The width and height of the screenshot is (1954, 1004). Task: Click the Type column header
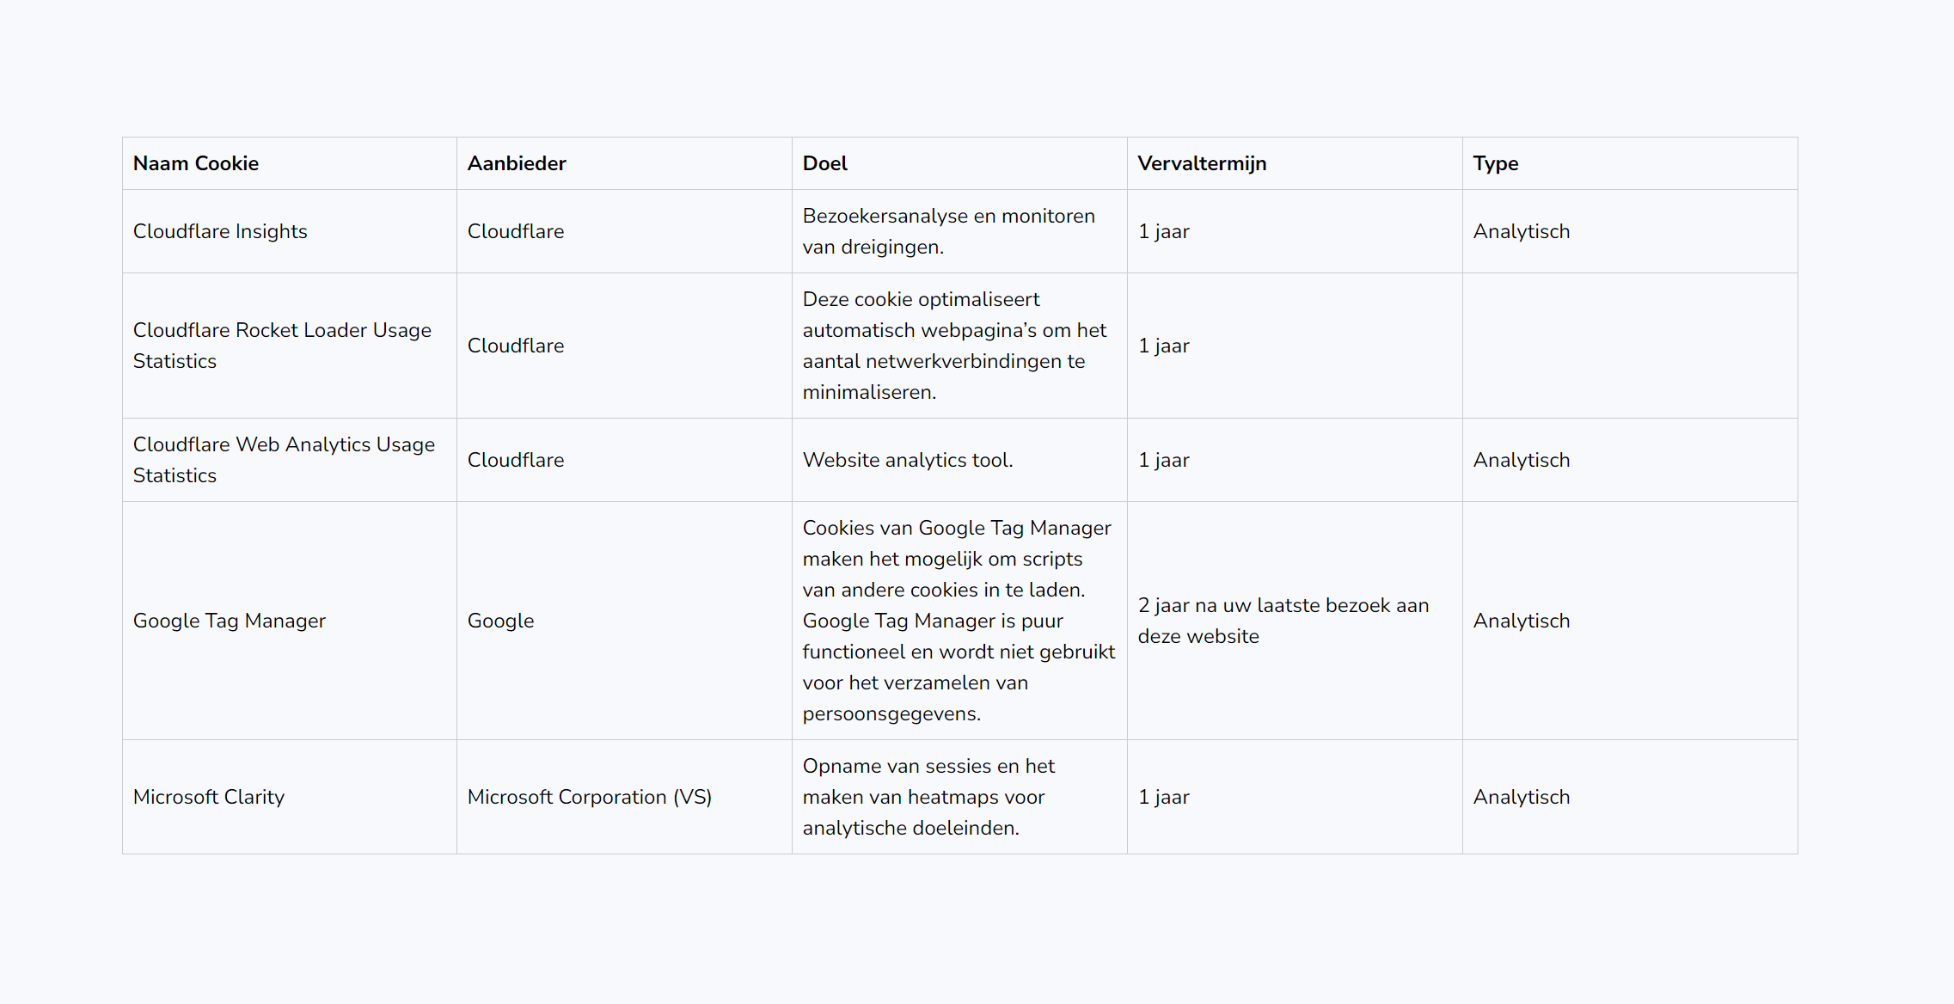click(1630, 163)
